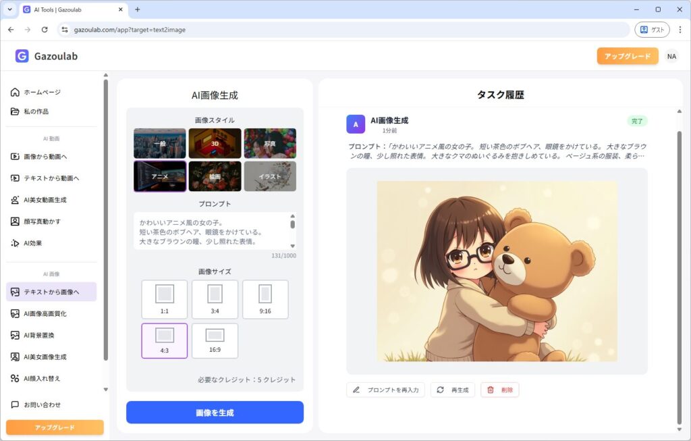Select the 3D image style thumbnail
The width and height of the screenshot is (691, 441).
[215, 143]
